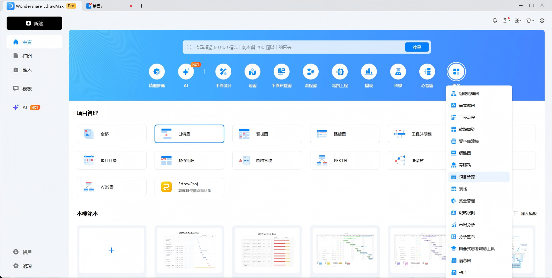552x278 pixels.
Task: Select 基本繪圖 in the dropdown menu
Action: [479, 105]
